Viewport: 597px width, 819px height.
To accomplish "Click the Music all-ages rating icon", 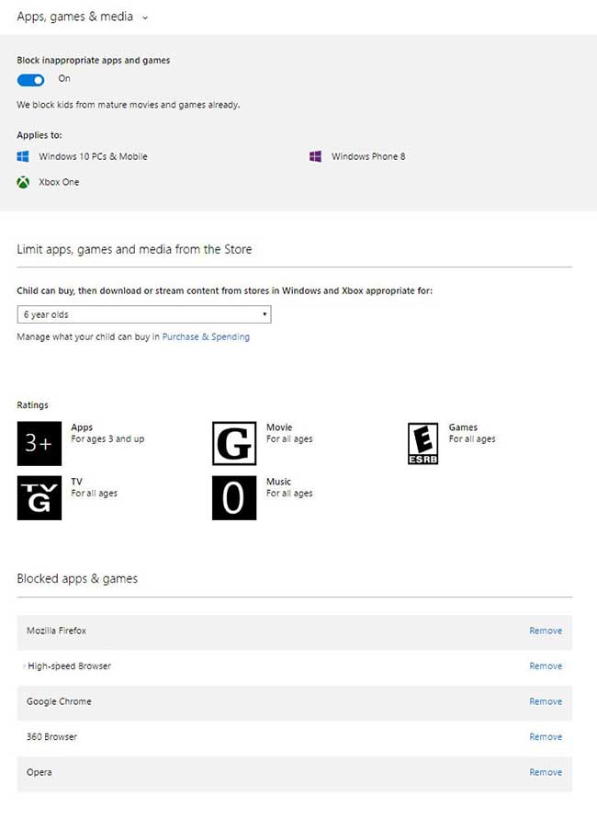I will (233, 497).
